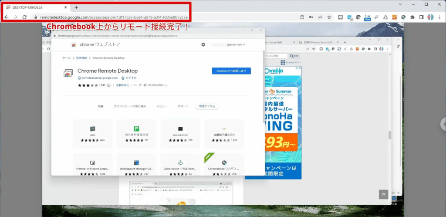Image resolution: width=446 pixels, height=217 pixels.
Task: Open the Chrome three-dot menu
Action: click(x=440, y=17)
